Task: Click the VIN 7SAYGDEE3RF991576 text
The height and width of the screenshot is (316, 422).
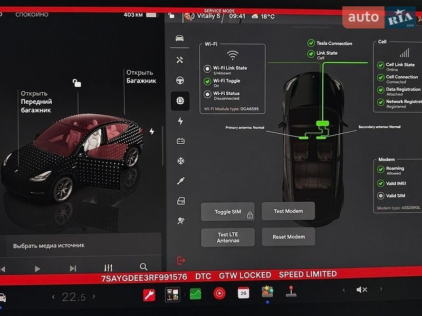Action: [x=144, y=278]
